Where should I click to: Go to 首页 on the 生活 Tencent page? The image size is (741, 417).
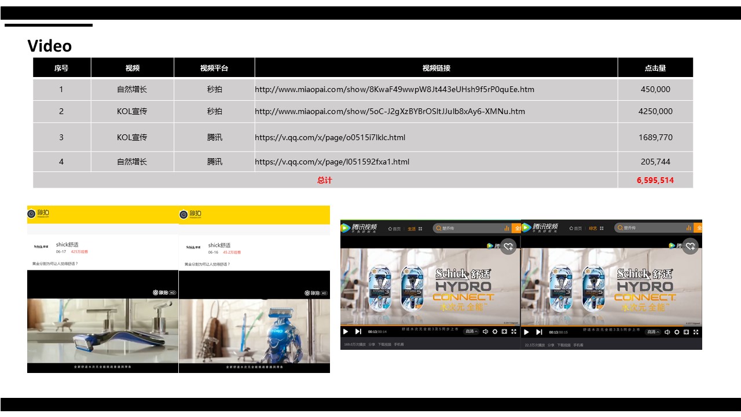click(395, 229)
